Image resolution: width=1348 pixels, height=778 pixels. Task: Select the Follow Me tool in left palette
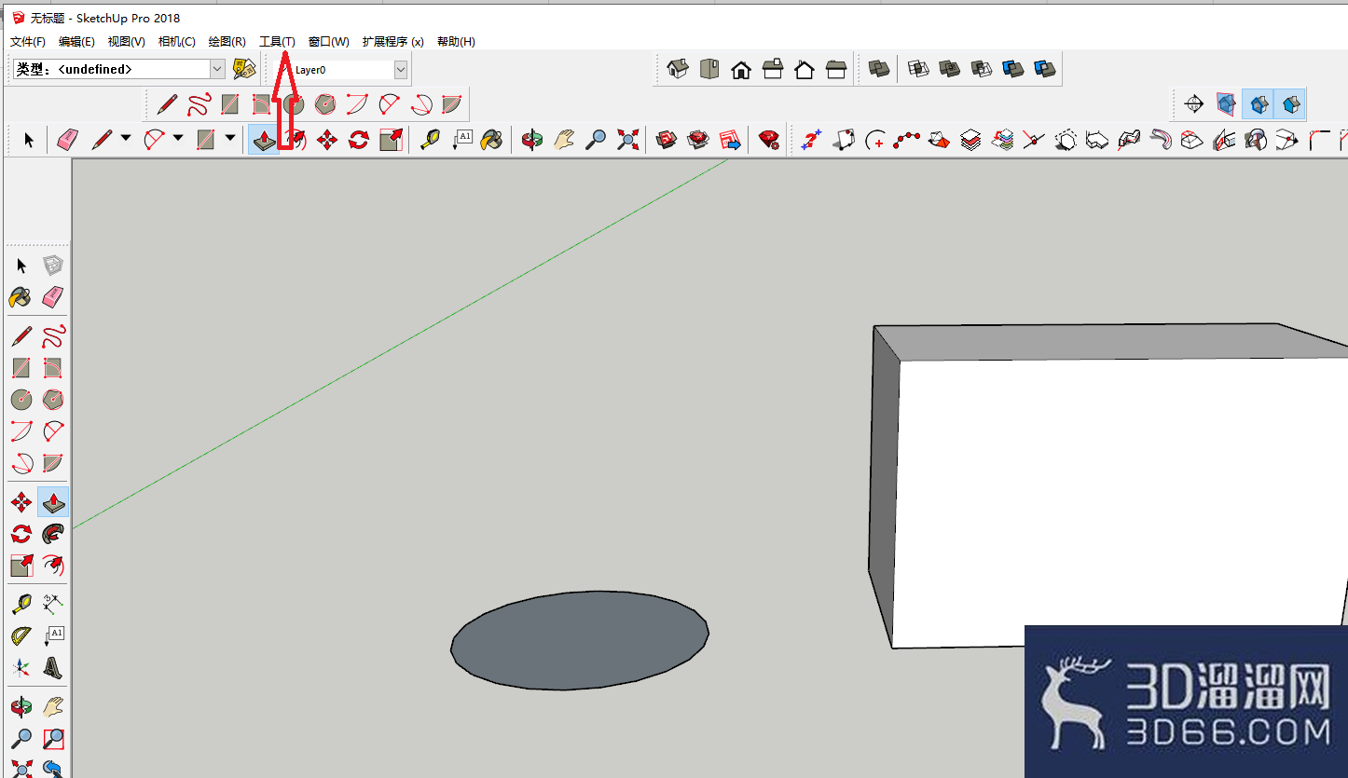click(x=53, y=534)
